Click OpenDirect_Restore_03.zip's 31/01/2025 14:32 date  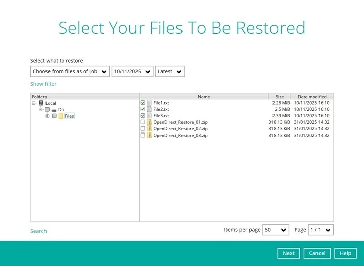coord(311,136)
